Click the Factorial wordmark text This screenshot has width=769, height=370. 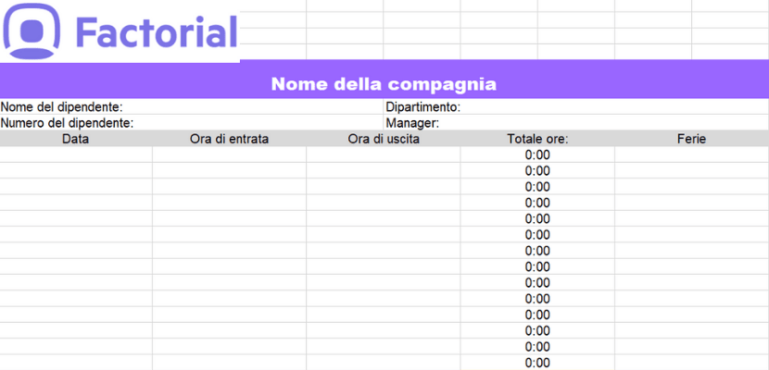pyautogui.click(x=157, y=31)
